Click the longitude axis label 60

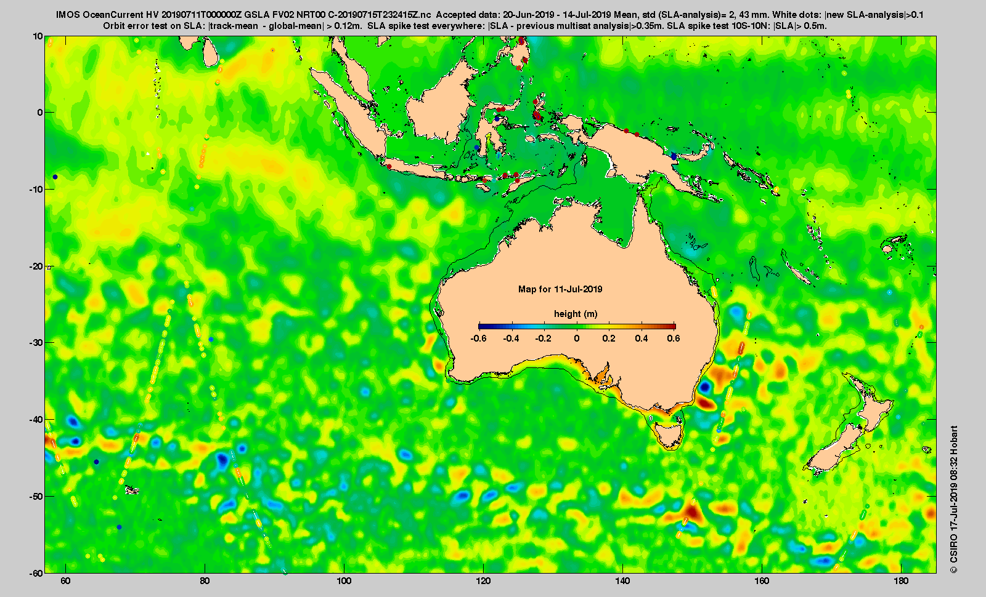(65, 581)
